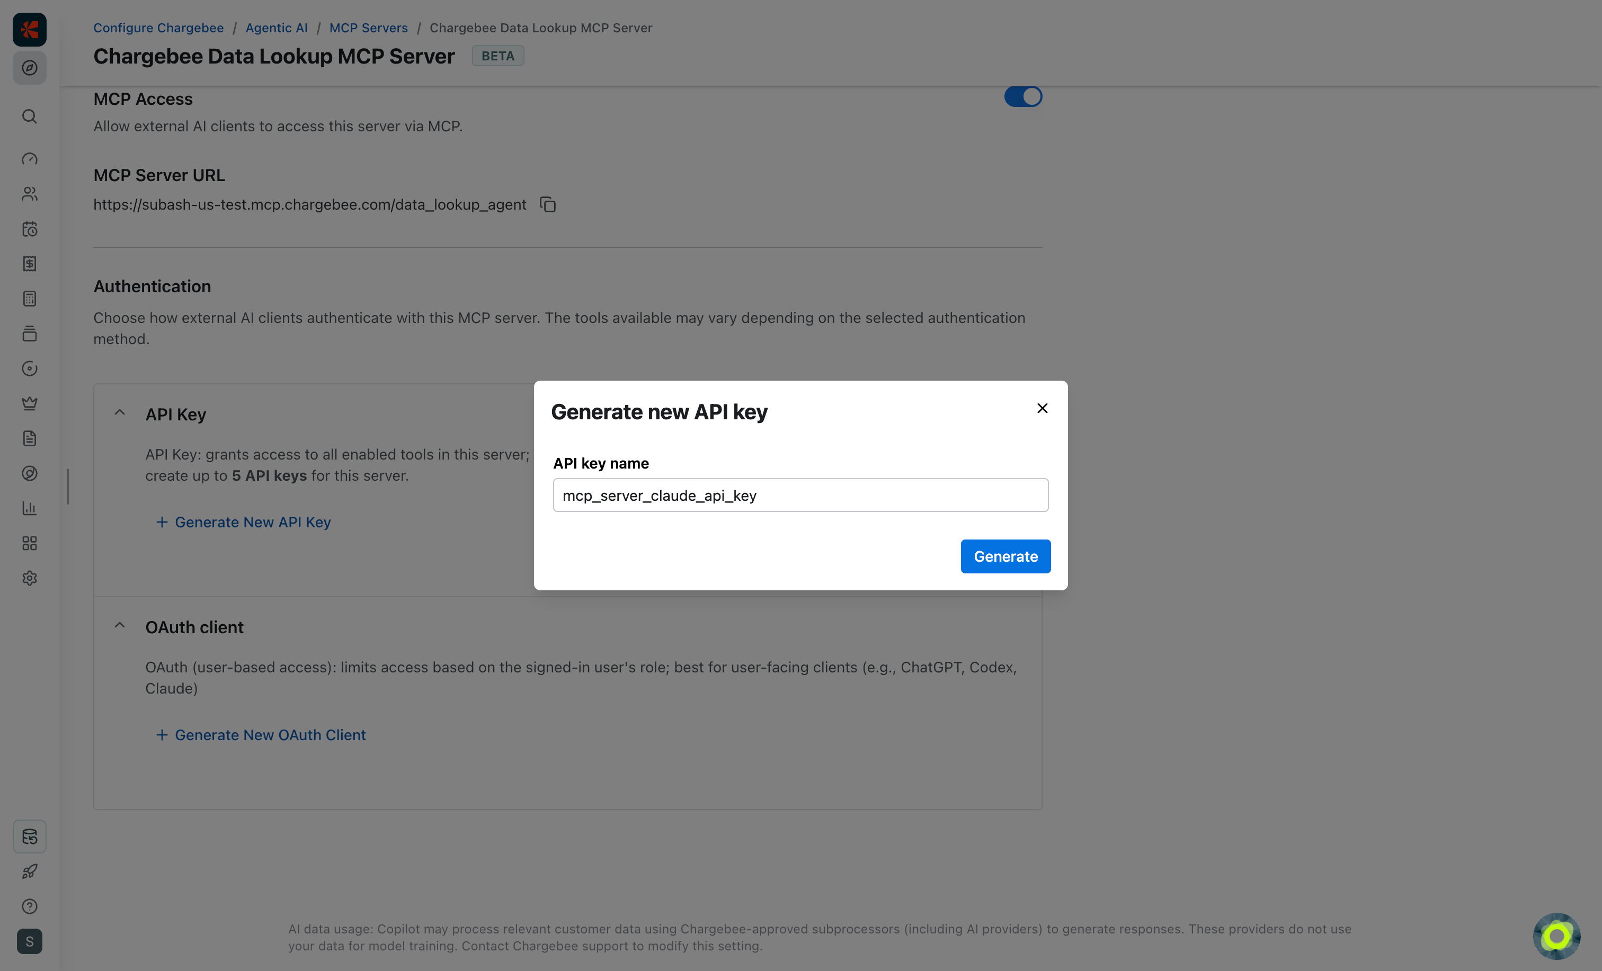
Task: Open the document page icon in sidebar
Action: pyautogui.click(x=29, y=439)
